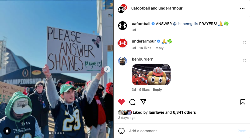The height and width of the screenshot is (138, 250).
Task: Open emoji picker smiley in comment box
Action: pyautogui.click(x=121, y=131)
